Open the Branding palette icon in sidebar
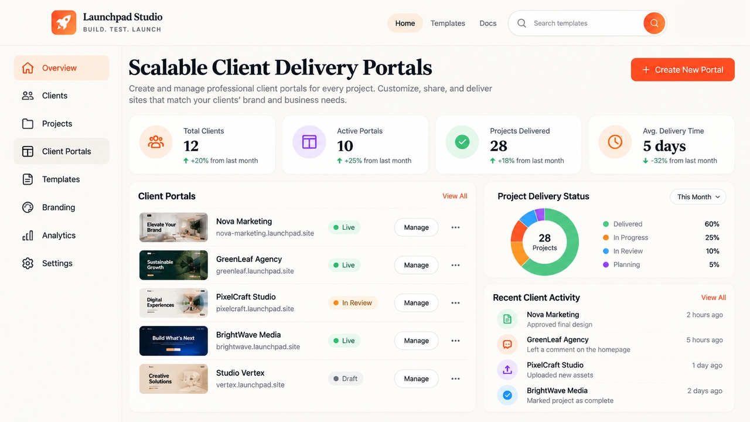 pyautogui.click(x=28, y=207)
